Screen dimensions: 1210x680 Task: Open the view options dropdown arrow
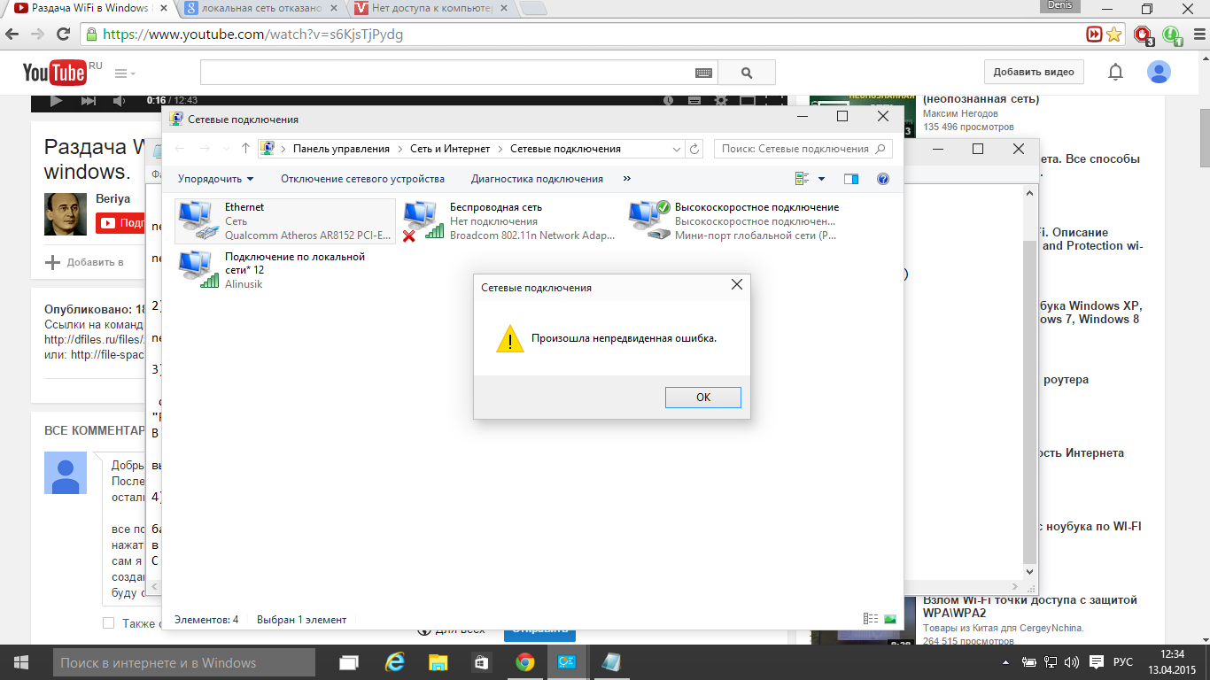(x=821, y=179)
